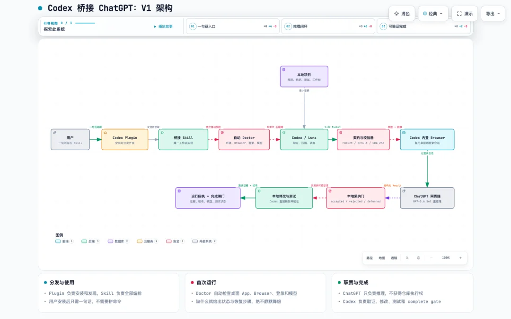Toggle the 安全 legend filter
This screenshot has width=511, height=319.
pyautogui.click(x=176, y=241)
